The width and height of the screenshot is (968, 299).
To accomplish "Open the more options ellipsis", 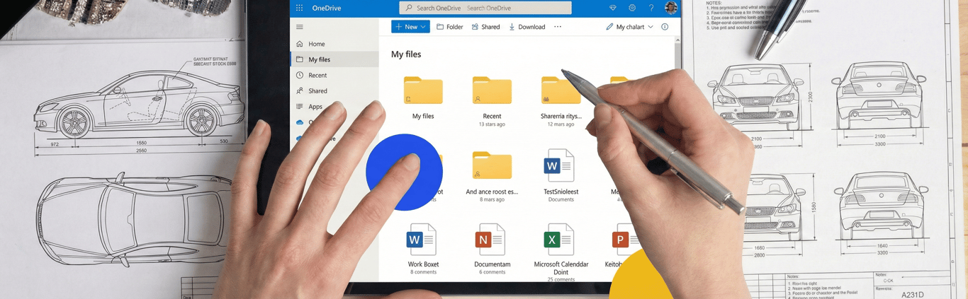I will pos(558,27).
